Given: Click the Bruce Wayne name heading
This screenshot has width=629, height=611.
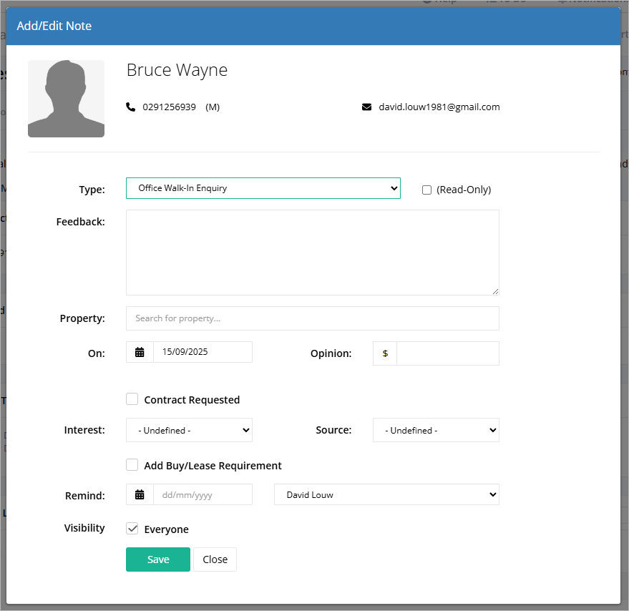Looking at the screenshot, I should point(177,70).
